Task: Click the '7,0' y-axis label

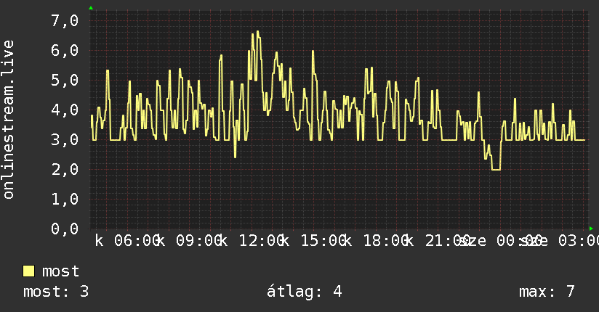Action: pos(65,20)
